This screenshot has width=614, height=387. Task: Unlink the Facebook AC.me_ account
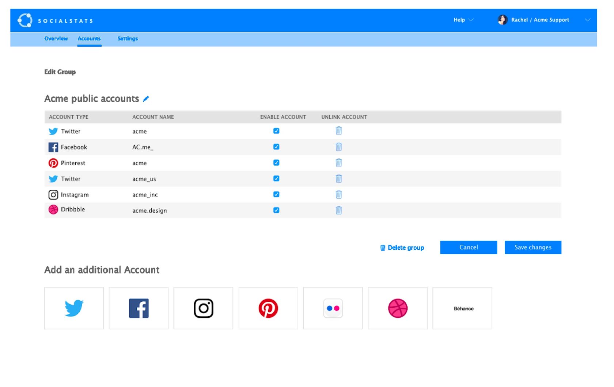[x=338, y=147]
